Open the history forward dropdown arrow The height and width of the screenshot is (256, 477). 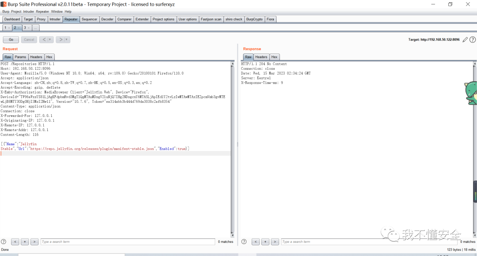(67, 40)
